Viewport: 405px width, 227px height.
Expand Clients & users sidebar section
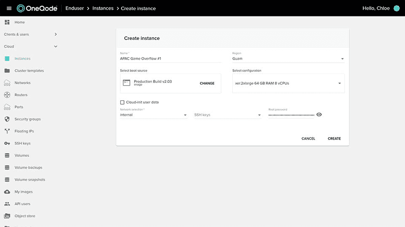[x=55, y=34]
